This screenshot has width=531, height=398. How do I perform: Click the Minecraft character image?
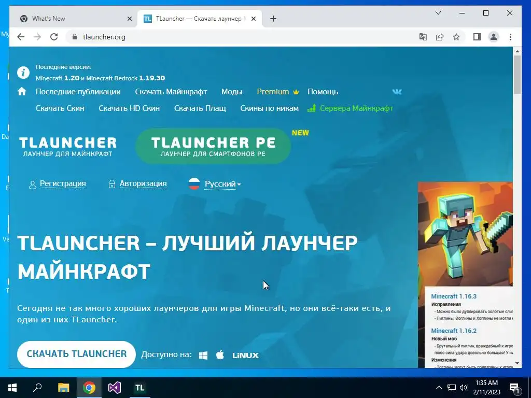[465, 234]
